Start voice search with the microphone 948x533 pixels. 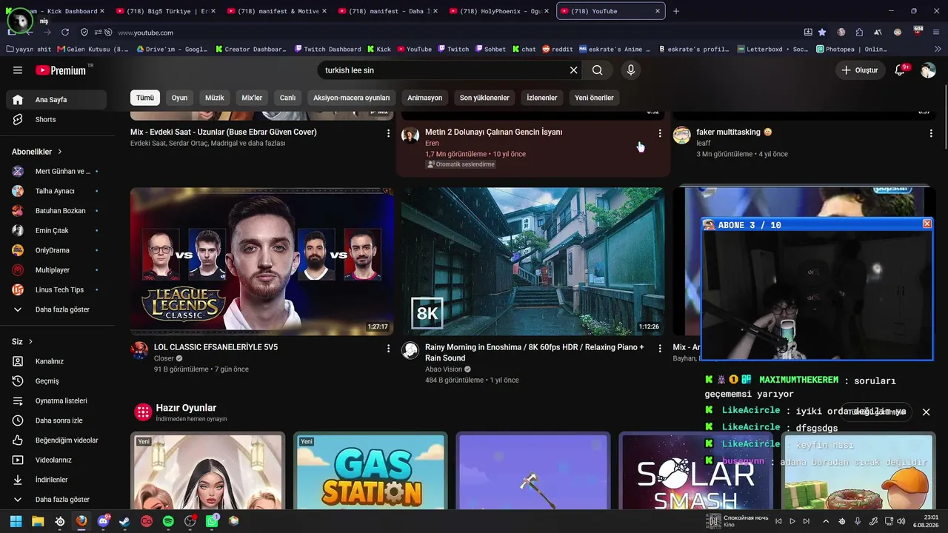[631, 70]
